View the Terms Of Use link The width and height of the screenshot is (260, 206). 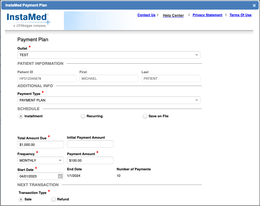[240, 15]
